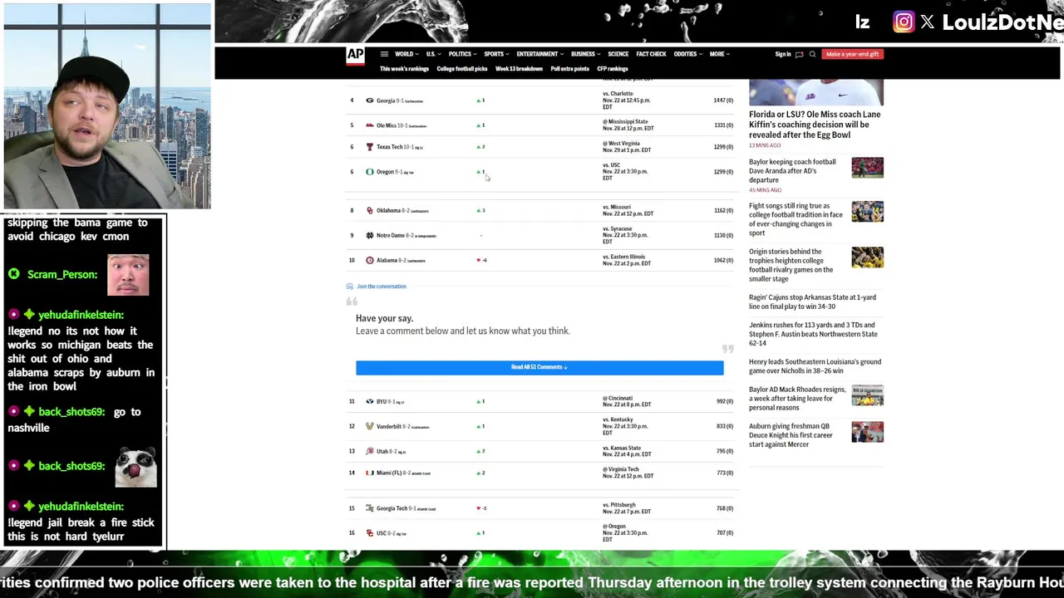Click the comment bubble icon near Join the conversation

tap(350, 287)
